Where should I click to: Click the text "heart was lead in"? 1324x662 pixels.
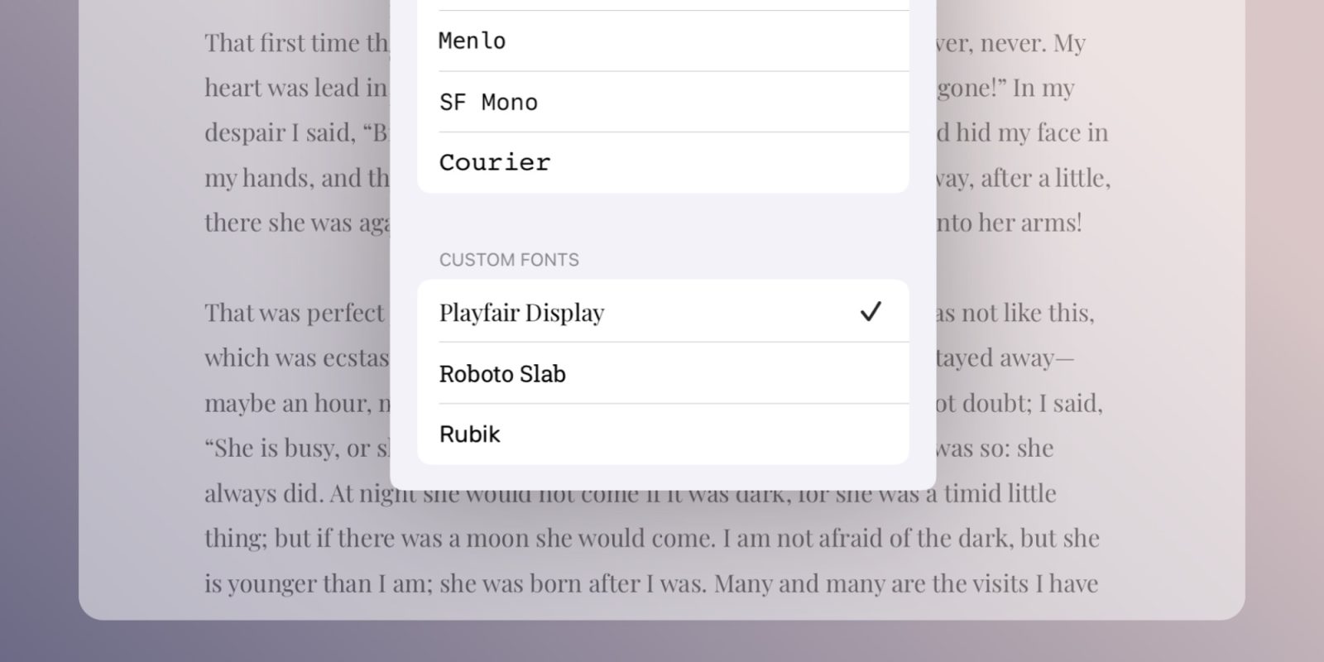295,88
